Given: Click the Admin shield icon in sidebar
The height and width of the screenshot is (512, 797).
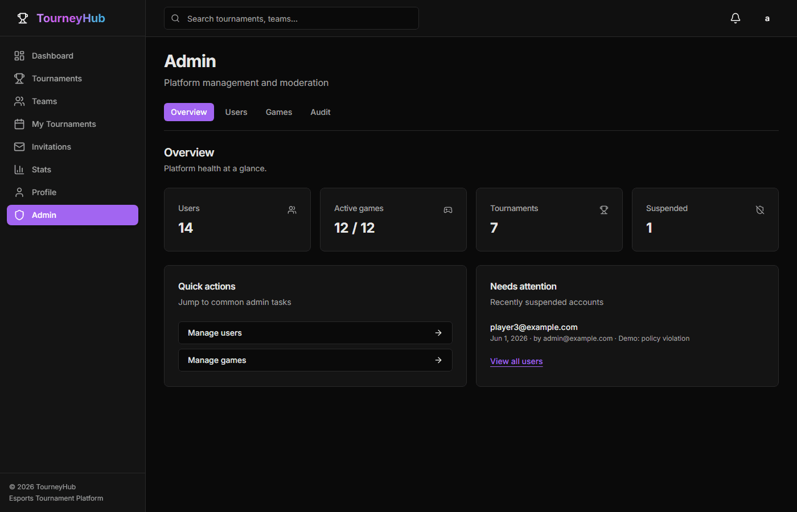Looking at the screenshot, I should (x=19, y=215).
